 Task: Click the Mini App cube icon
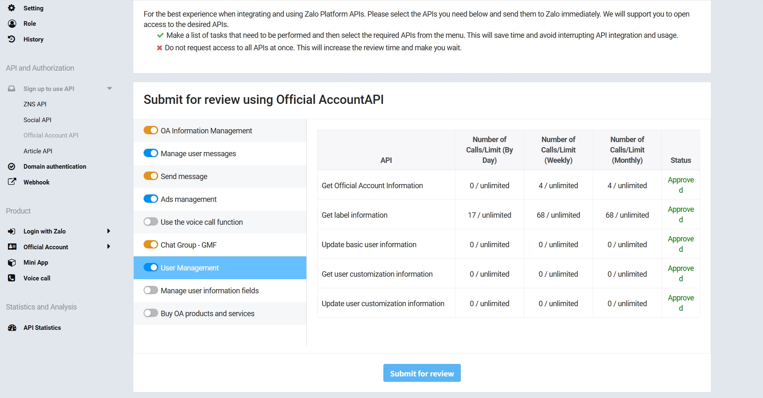tap(12, 263)
